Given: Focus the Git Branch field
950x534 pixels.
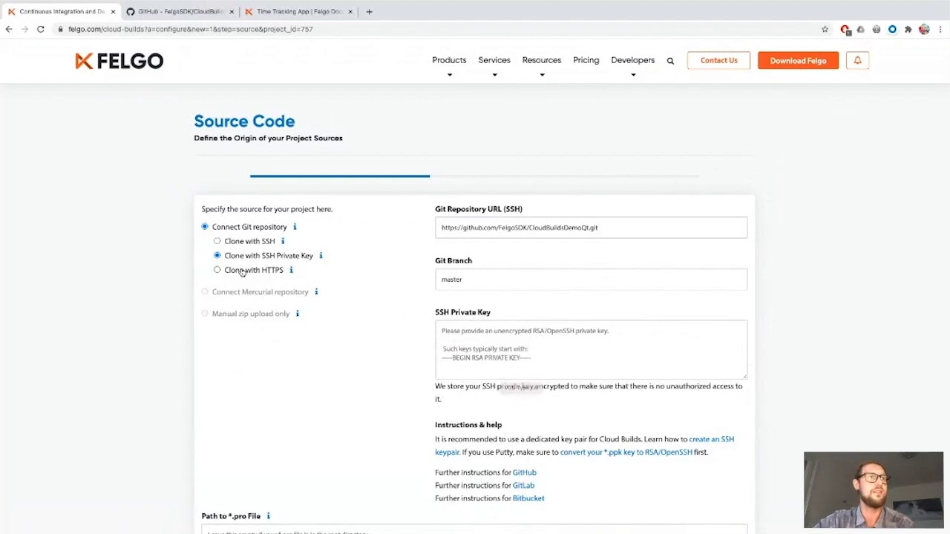Looking at the screenshot, I should pos(591,280).
